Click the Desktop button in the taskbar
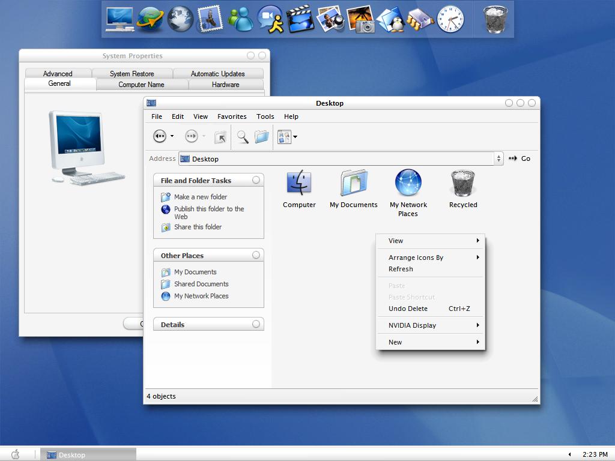Image resolution: width=615 pixels, height=461 pixels. pyautogui.click(x=88, y=454)
